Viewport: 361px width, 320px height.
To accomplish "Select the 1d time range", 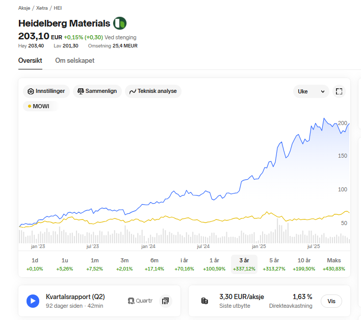I will [35, 264].
